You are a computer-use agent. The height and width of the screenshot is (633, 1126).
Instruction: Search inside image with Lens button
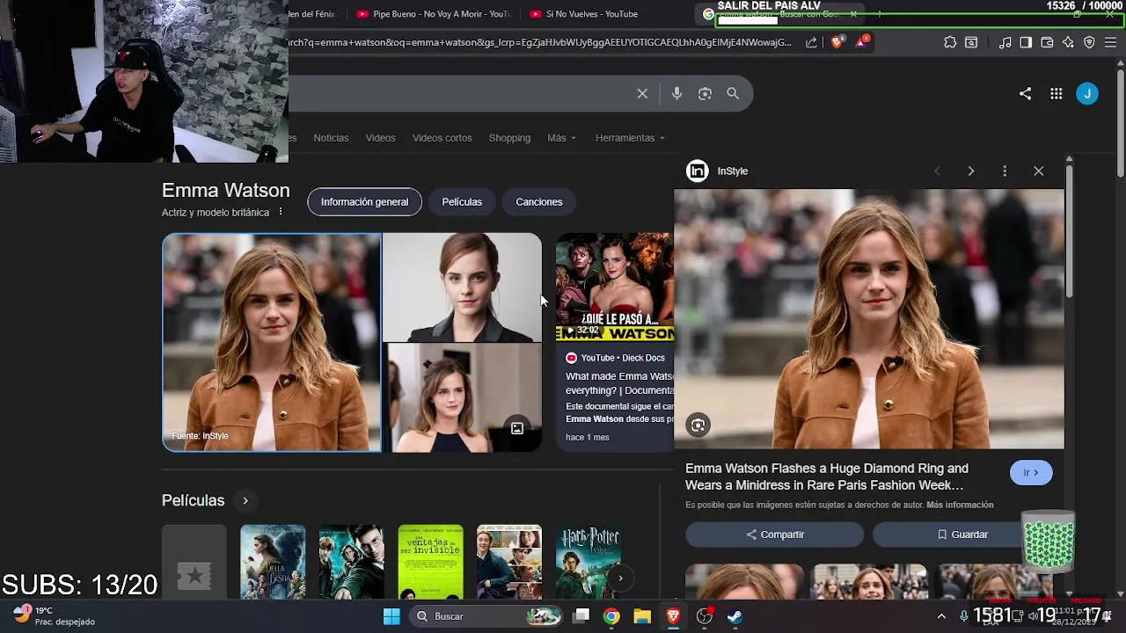(x=698, y=426)
